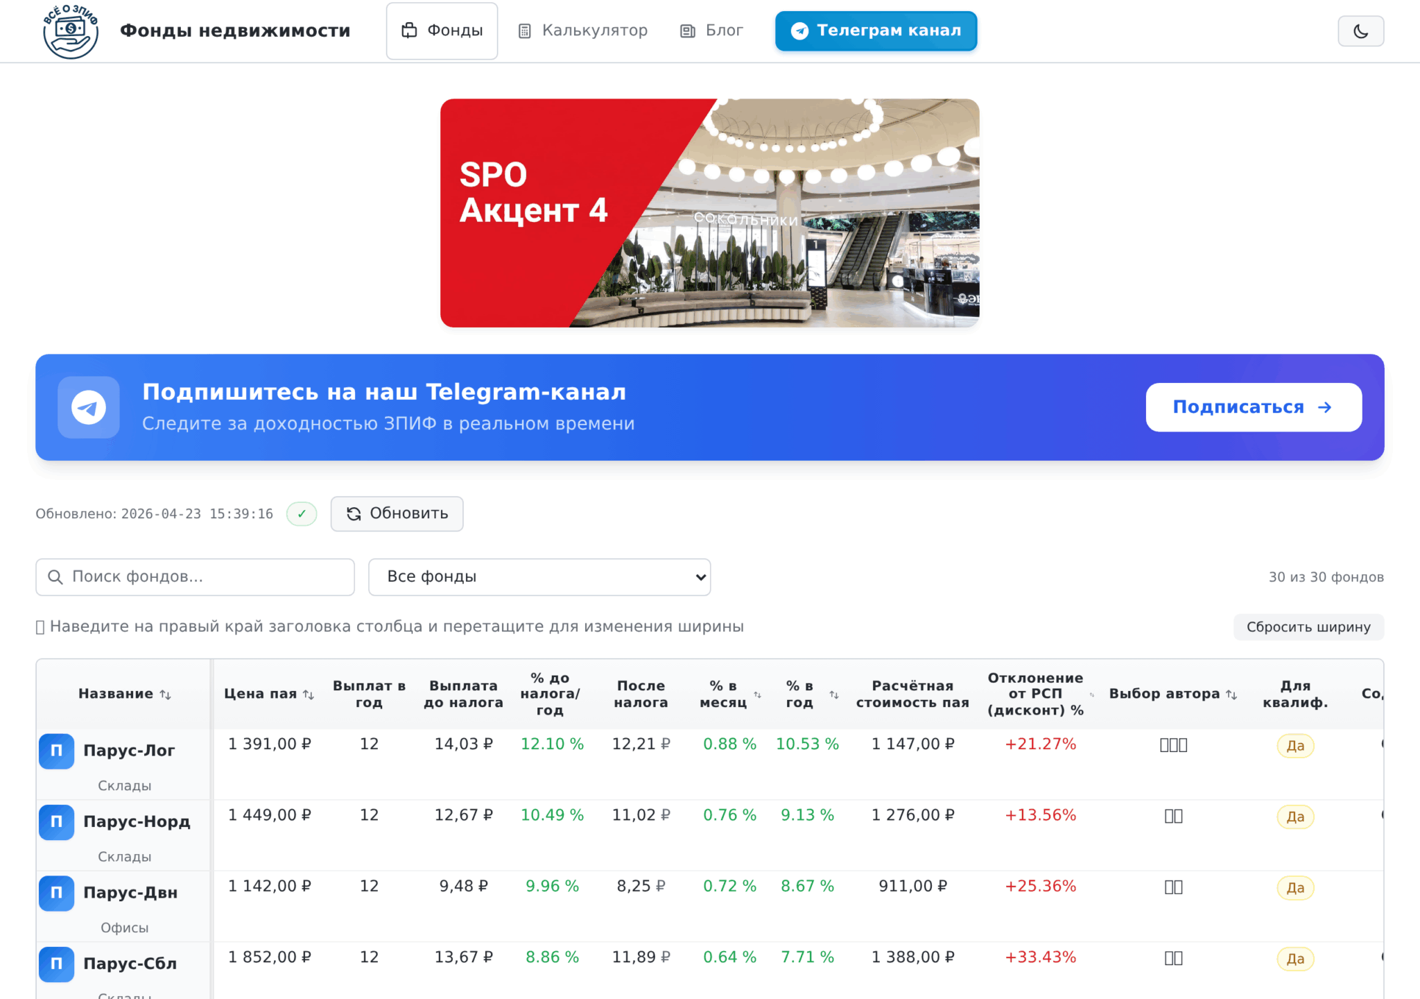Click the Фонды недвижимости title
Viewport: 1420px width, 999px height.
coord(235,31)
